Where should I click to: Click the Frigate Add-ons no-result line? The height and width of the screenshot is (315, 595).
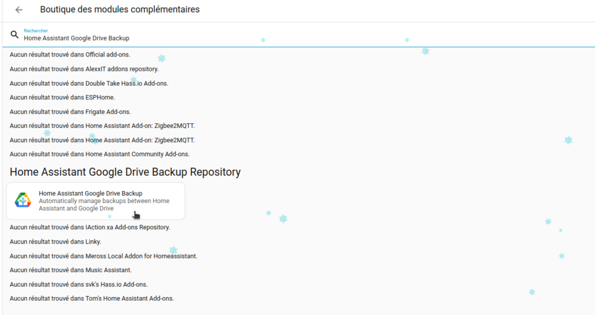coord(70,112)
